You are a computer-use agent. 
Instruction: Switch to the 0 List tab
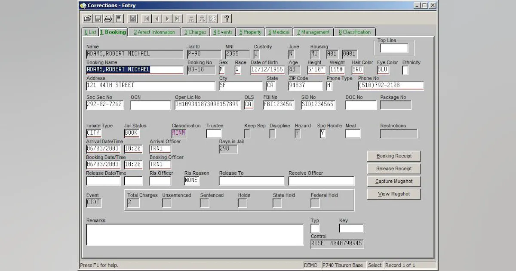[90, 32]
